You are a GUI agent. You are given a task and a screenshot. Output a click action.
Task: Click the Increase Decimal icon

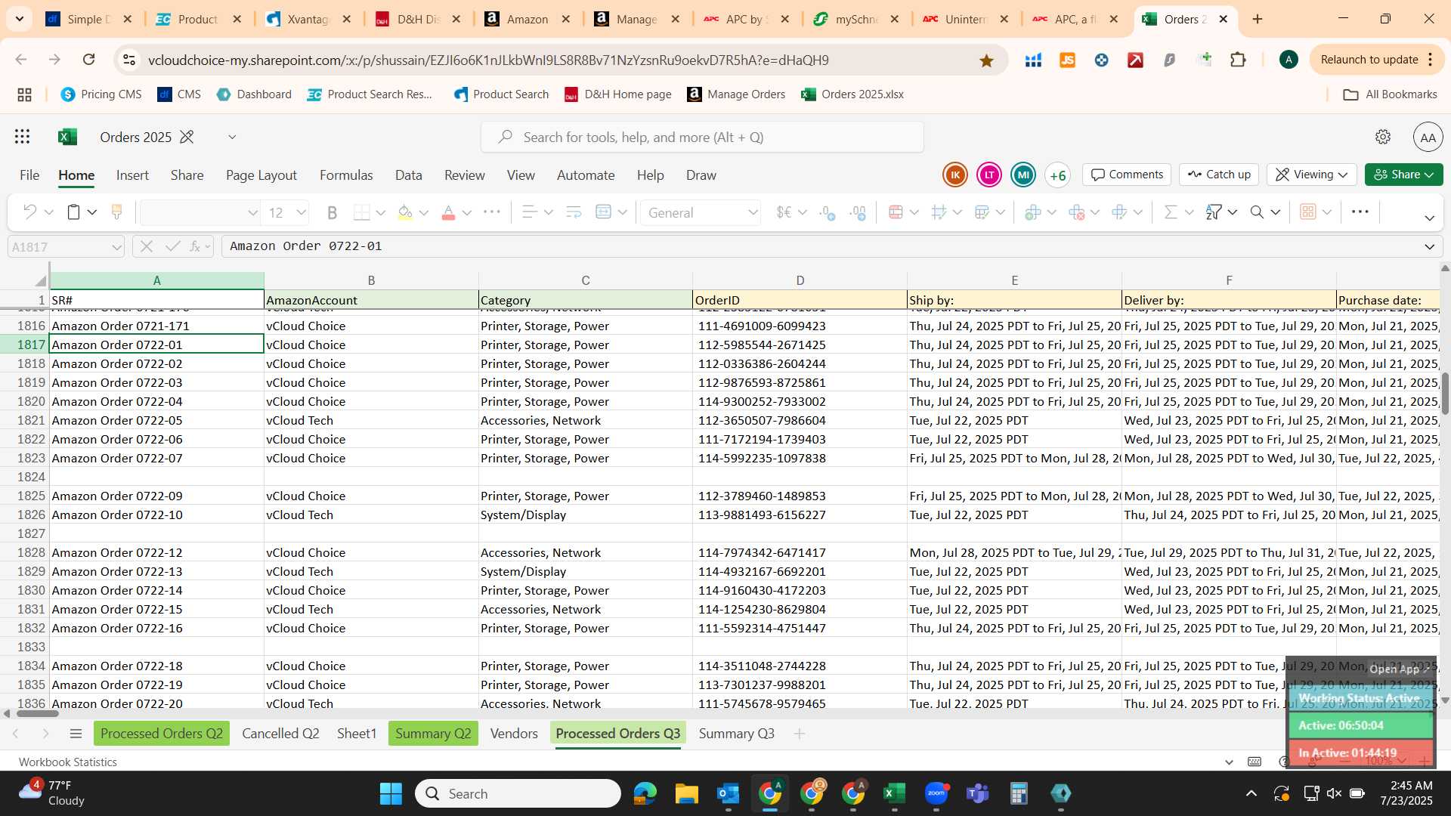click(x=828, y=212)
